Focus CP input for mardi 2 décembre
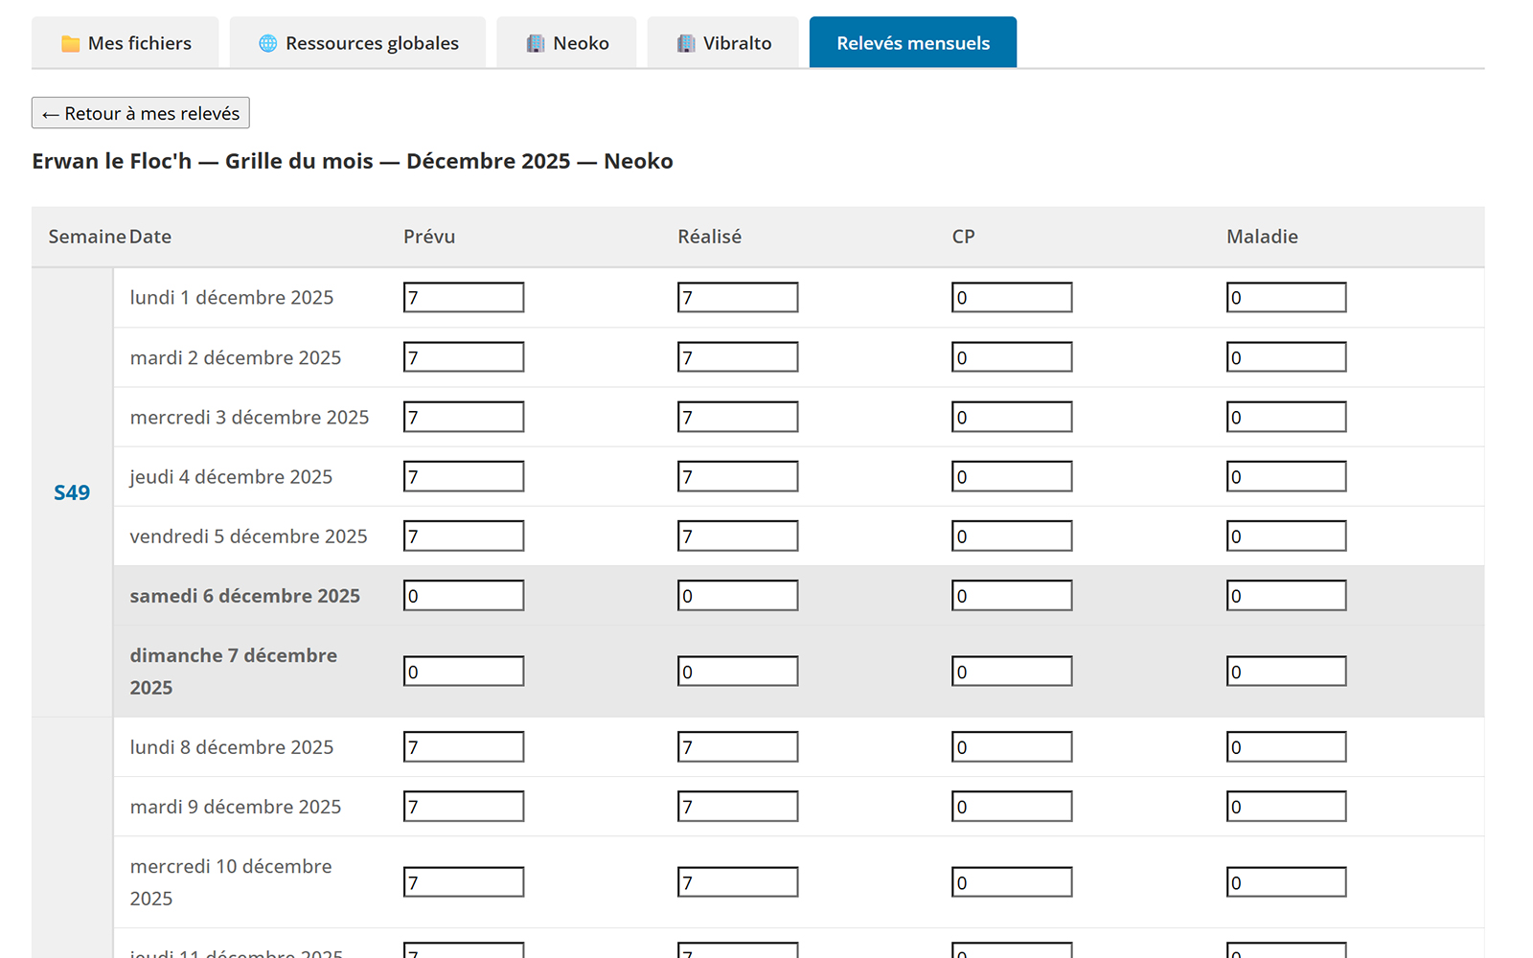This screenshot has height=958, width=1533. click(1012, 357)
